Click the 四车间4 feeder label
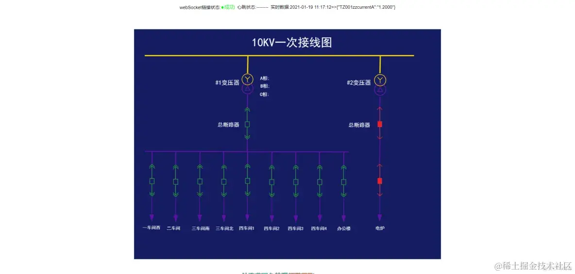Screen dimensions: 575x274 (319, 228)
